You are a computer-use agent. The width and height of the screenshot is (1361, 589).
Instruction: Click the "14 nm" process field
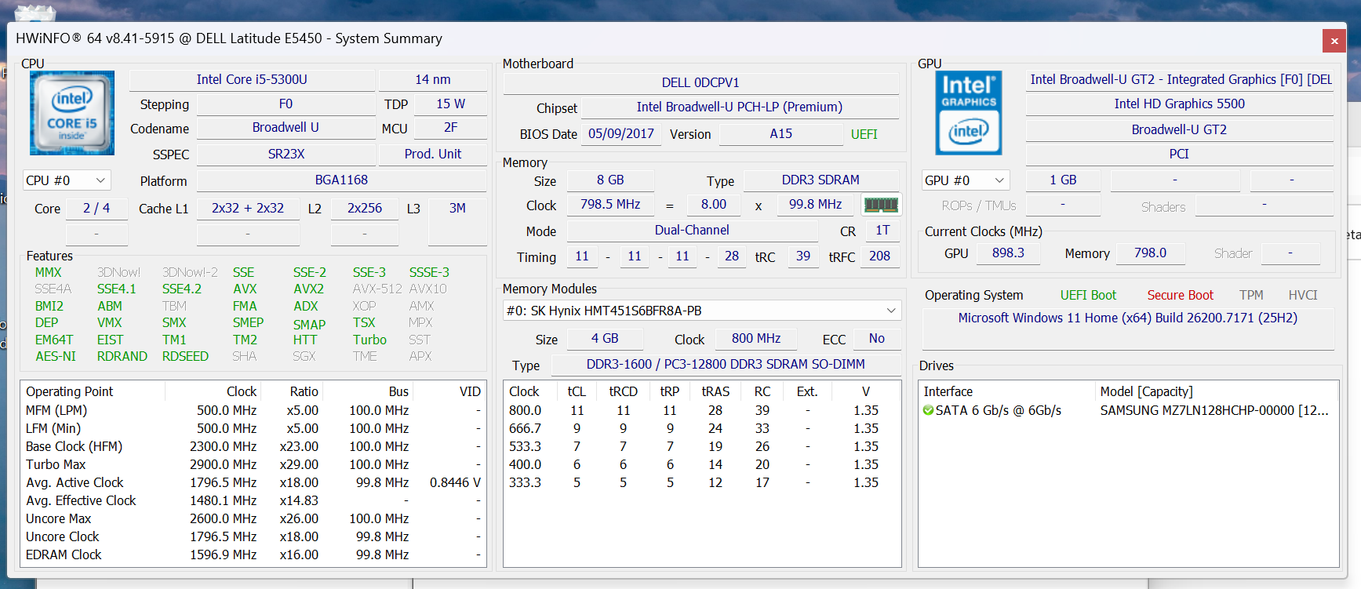[x=433, y=79]
